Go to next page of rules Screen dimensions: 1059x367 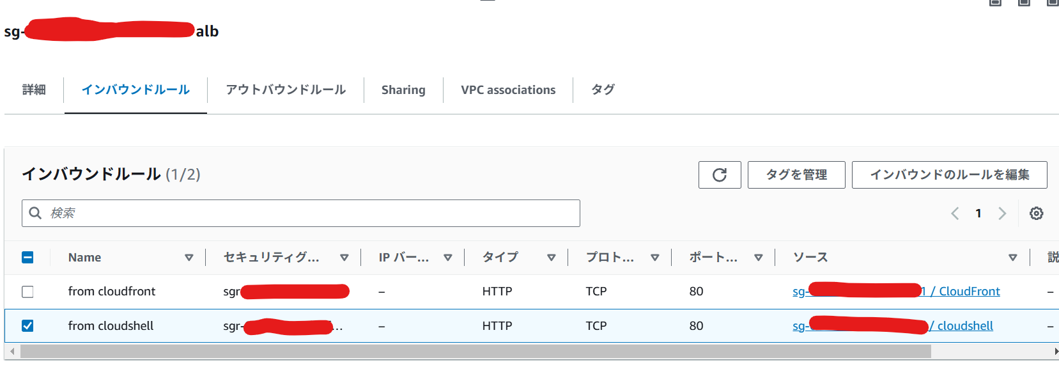[x=1002, y=214]
